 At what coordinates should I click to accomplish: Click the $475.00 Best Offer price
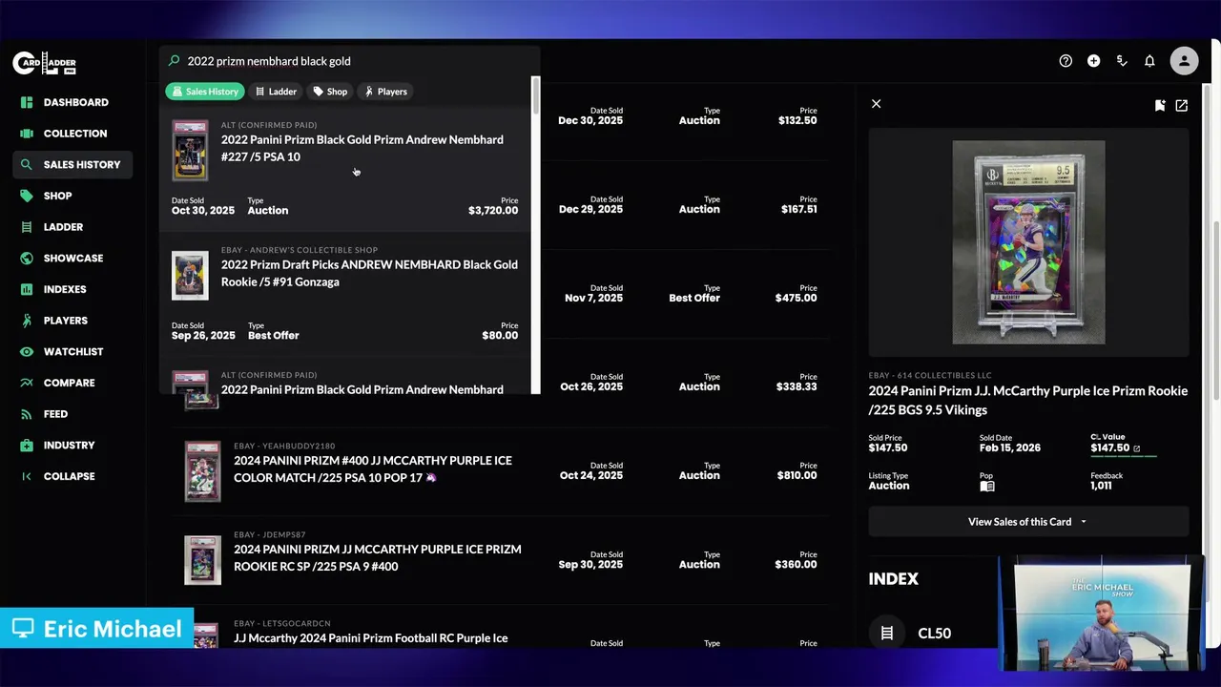[x=796, y=298]
